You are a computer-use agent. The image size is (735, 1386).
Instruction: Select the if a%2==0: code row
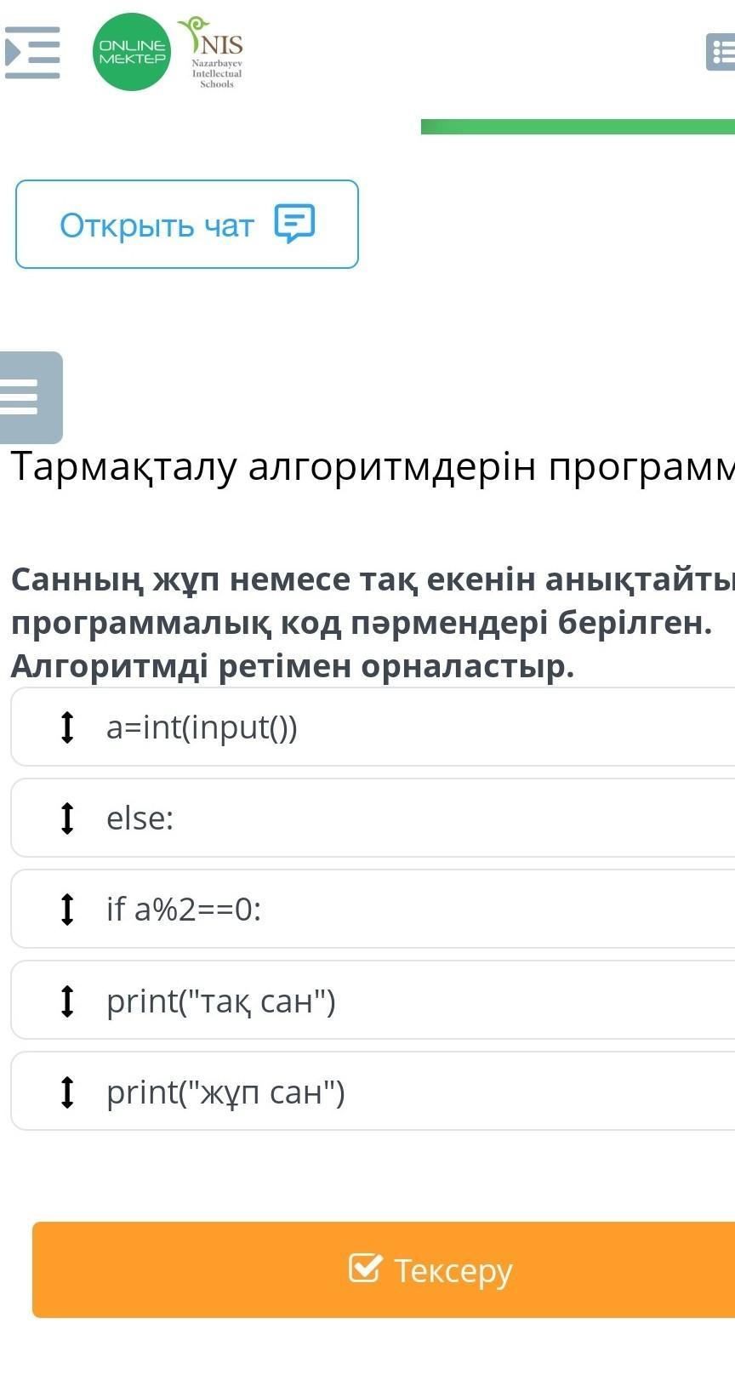point(373,909)
